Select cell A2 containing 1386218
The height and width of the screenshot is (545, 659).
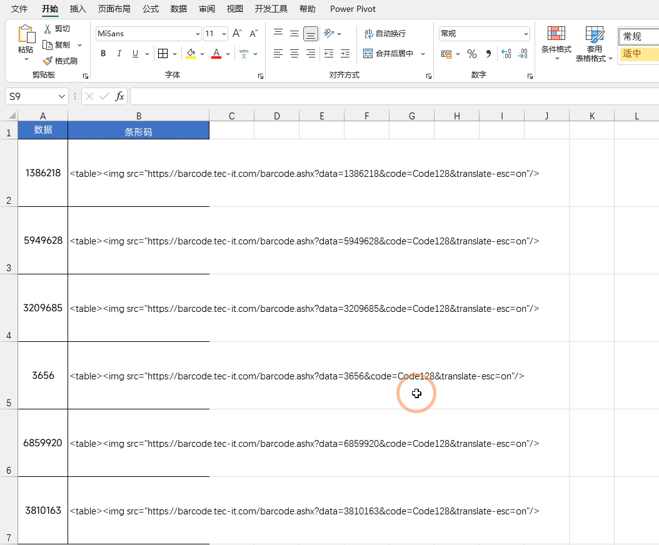(x=43, y=172)
